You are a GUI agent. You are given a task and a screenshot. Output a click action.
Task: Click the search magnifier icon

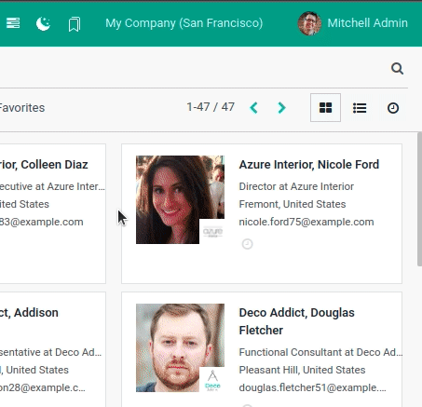coord(397,68)
